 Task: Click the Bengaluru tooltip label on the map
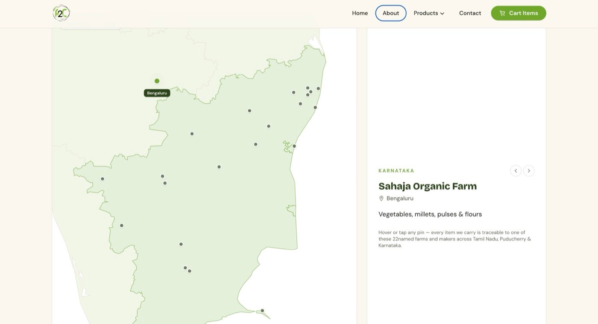[x=157, y=93]
